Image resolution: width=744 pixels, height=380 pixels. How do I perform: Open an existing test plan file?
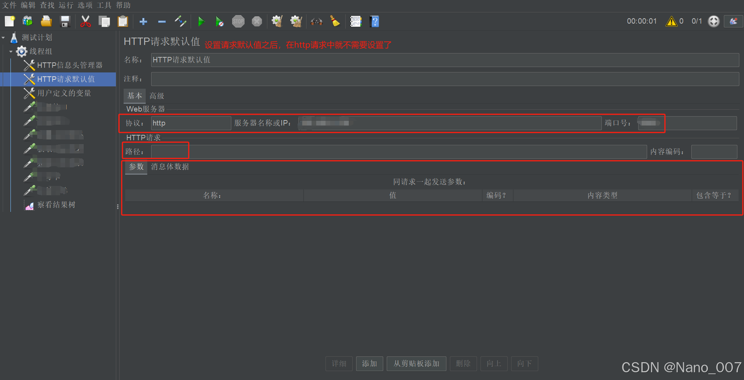46,21
